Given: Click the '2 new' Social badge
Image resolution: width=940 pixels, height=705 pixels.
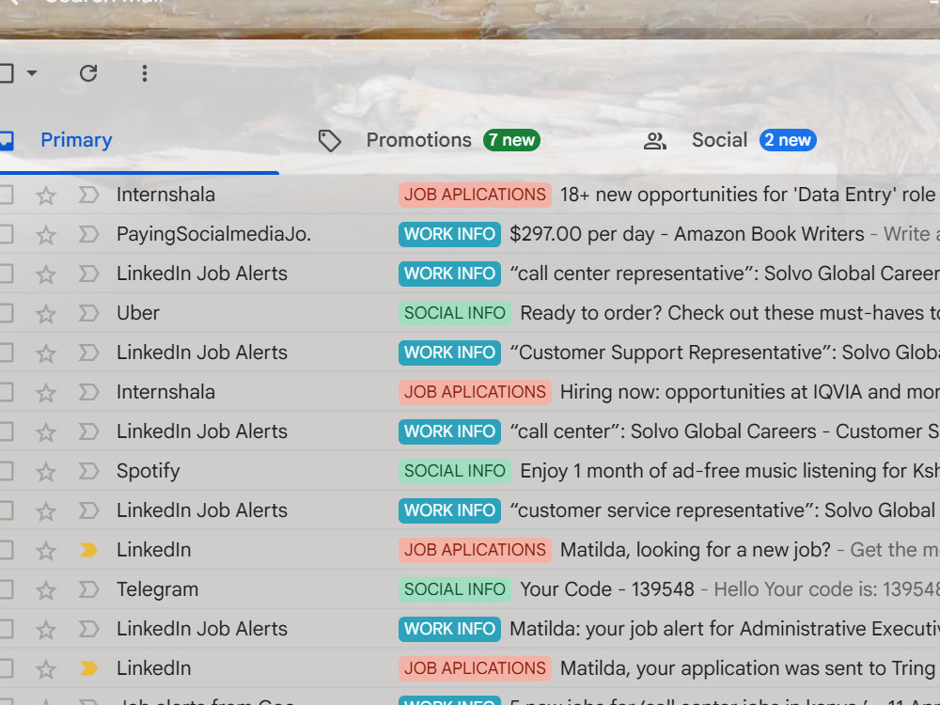Looking at the screenshot, I should [x=788, y=140].
